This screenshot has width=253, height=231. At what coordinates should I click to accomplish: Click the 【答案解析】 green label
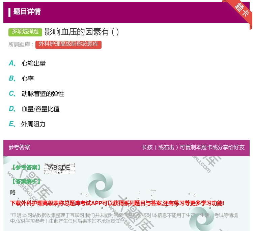tap(26, 181)
